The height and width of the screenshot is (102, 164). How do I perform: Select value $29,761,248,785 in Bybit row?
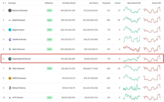click(68, 20)
